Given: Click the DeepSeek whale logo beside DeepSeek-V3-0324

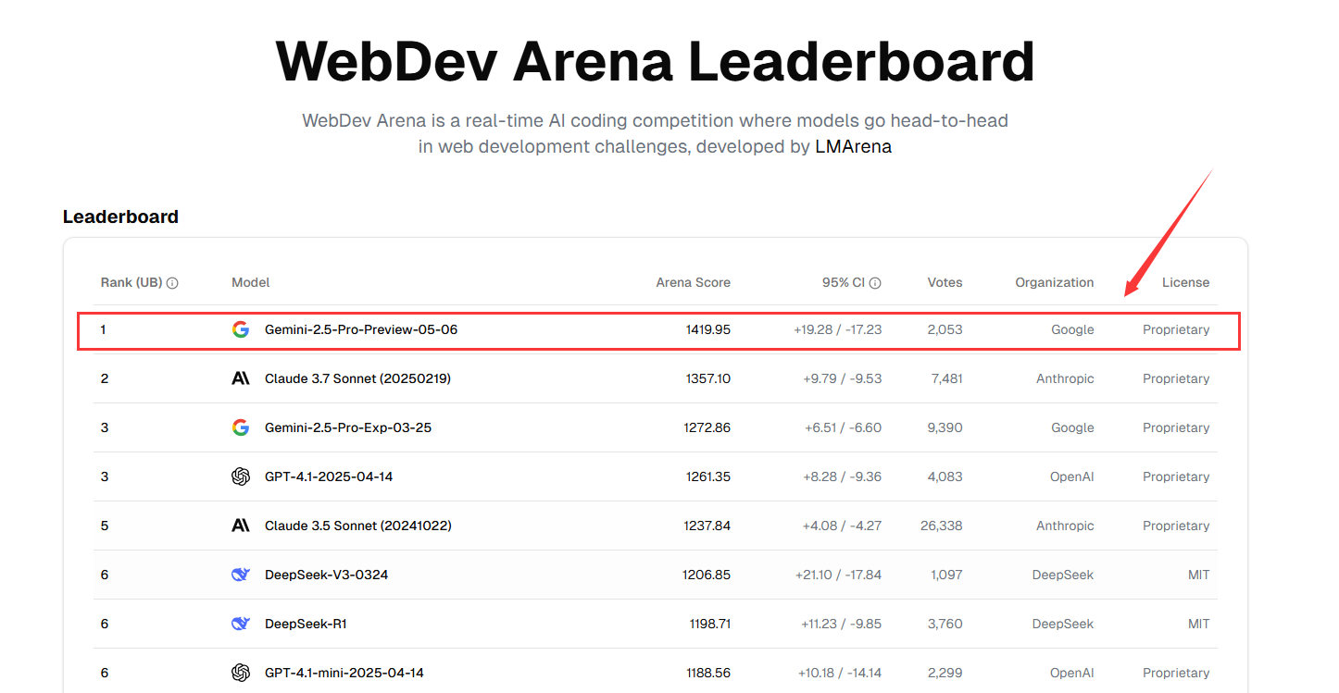Looking at the screenshot, I should pyautogui.click(x=241, y=575).
